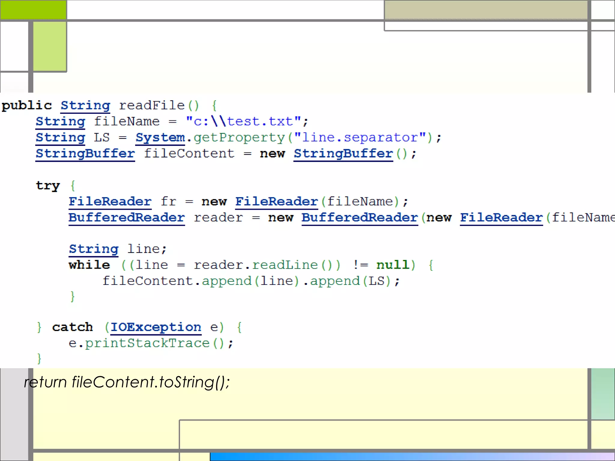Click the 'while' keyword

[89, 265]
